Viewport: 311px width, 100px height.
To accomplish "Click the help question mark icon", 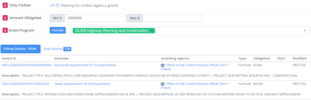I will pyautogui.click(x=57, y=5).
